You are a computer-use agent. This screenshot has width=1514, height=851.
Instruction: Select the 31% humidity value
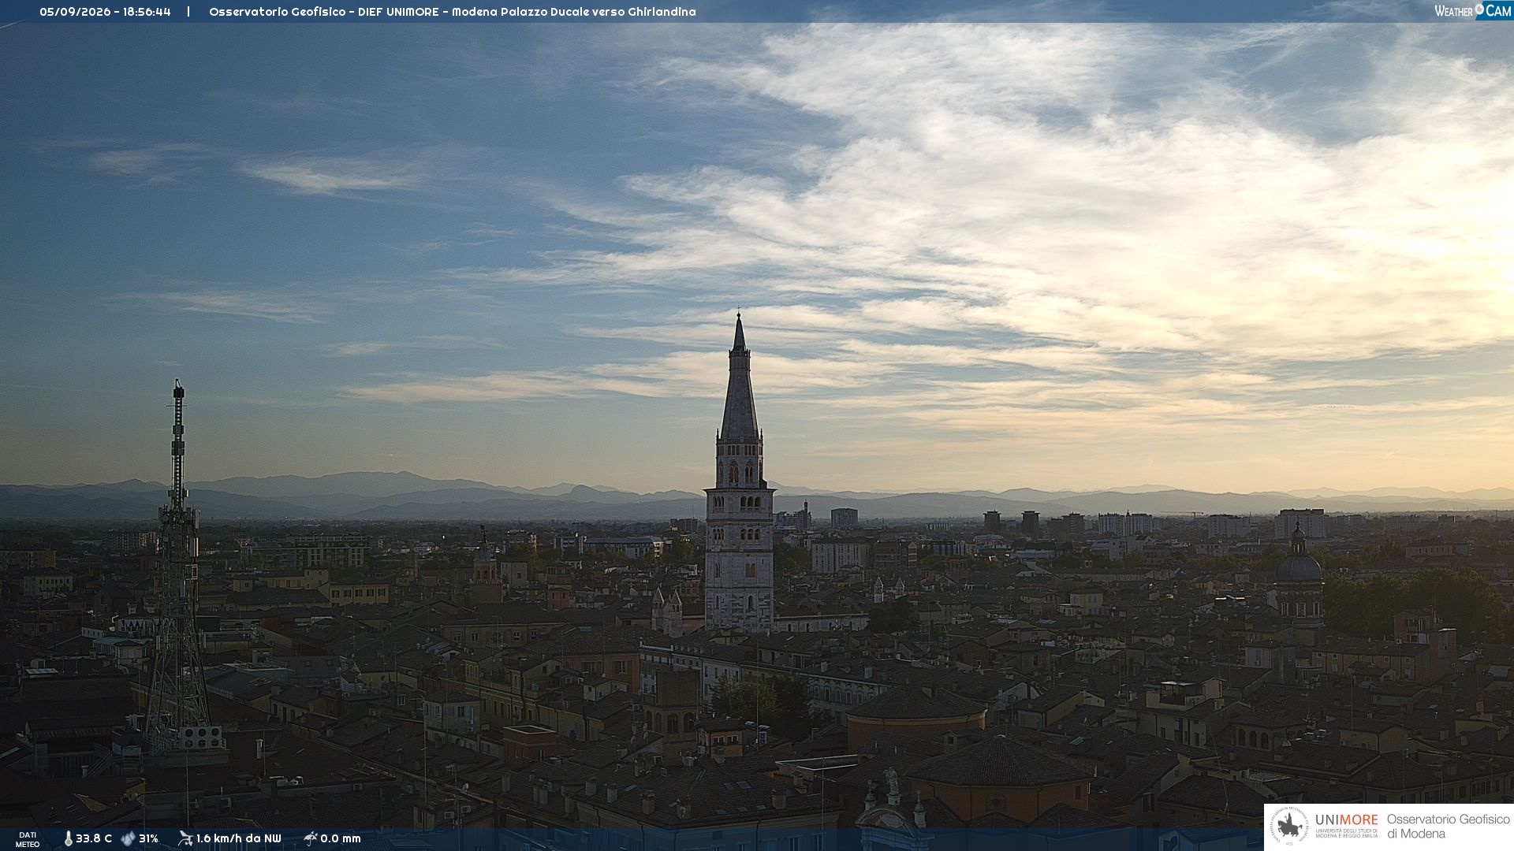coord(148,838)
